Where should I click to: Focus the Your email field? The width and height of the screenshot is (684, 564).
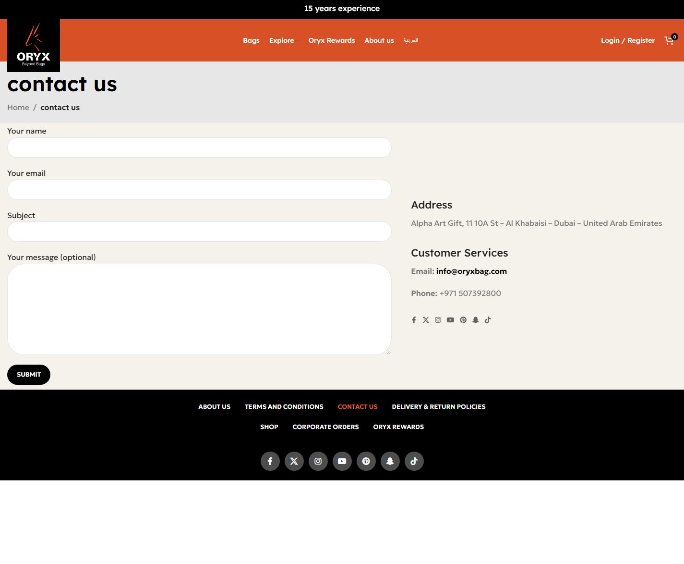(199, 190)
